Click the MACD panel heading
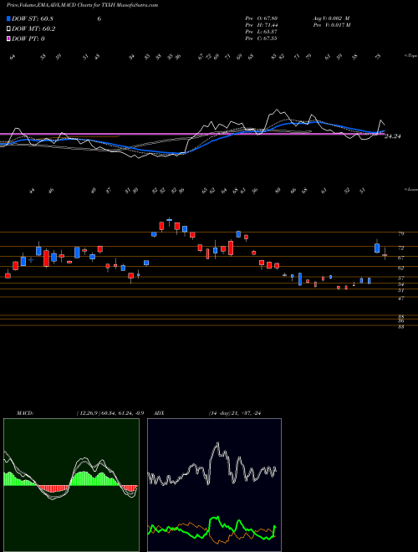Screen dimensions: 418x552 (x=24, y=413)
